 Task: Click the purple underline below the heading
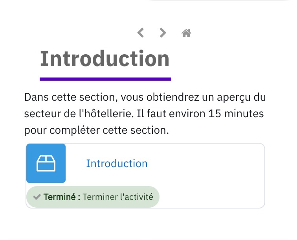106,79
